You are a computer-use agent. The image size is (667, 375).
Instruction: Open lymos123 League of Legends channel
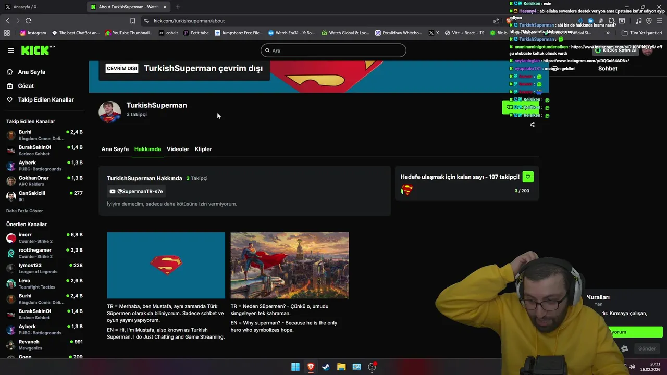44,268
